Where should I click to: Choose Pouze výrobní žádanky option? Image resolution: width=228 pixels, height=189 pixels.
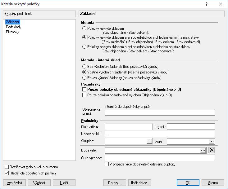84,78
